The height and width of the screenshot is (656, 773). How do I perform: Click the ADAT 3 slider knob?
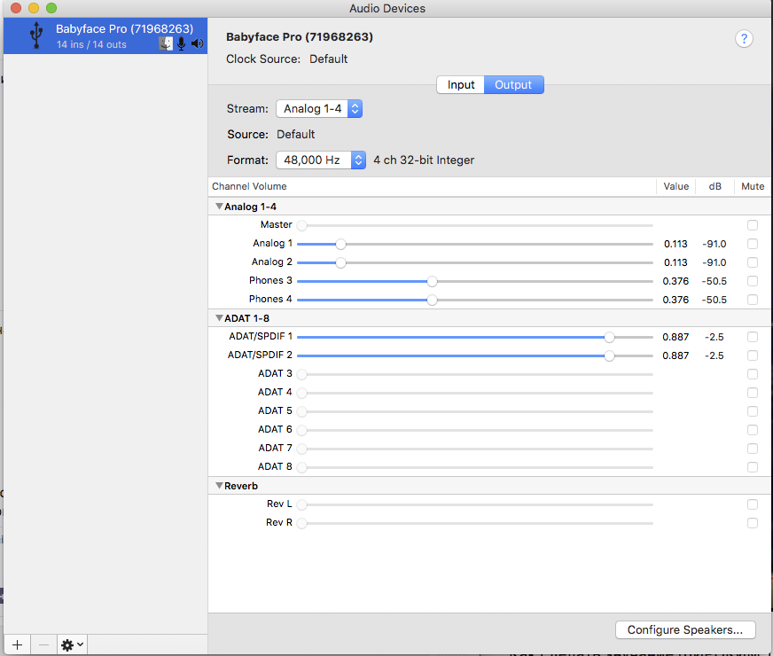tap(301, 374)
